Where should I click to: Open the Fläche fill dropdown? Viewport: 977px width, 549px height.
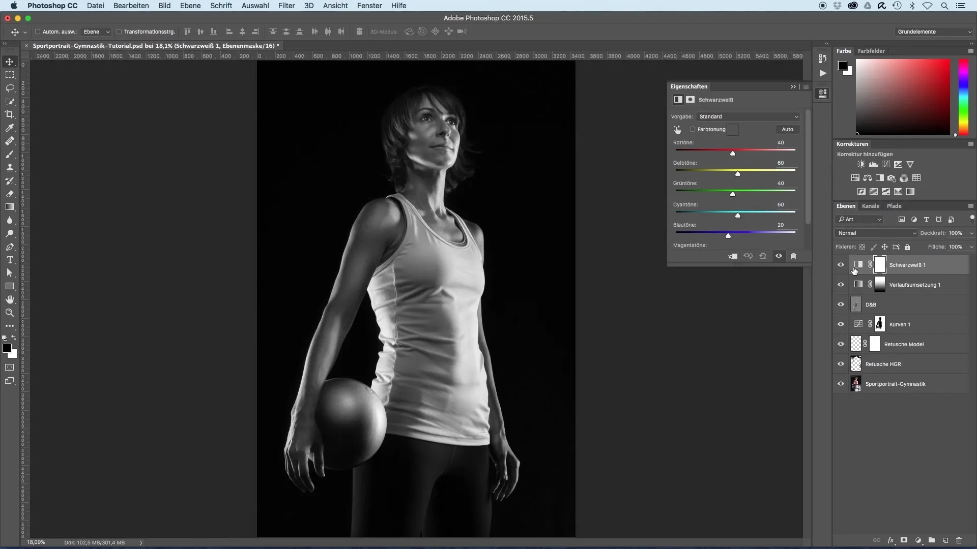click(971, 247)
